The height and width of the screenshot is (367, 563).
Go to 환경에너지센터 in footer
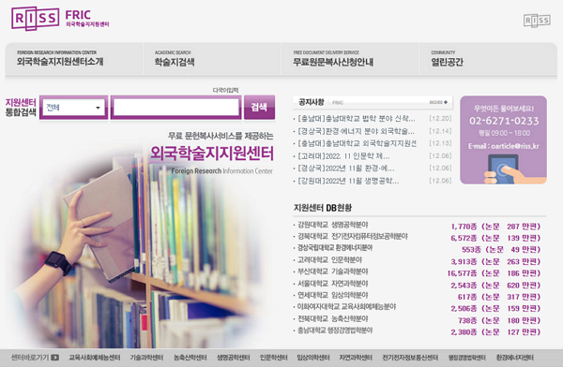coord(514,358)
